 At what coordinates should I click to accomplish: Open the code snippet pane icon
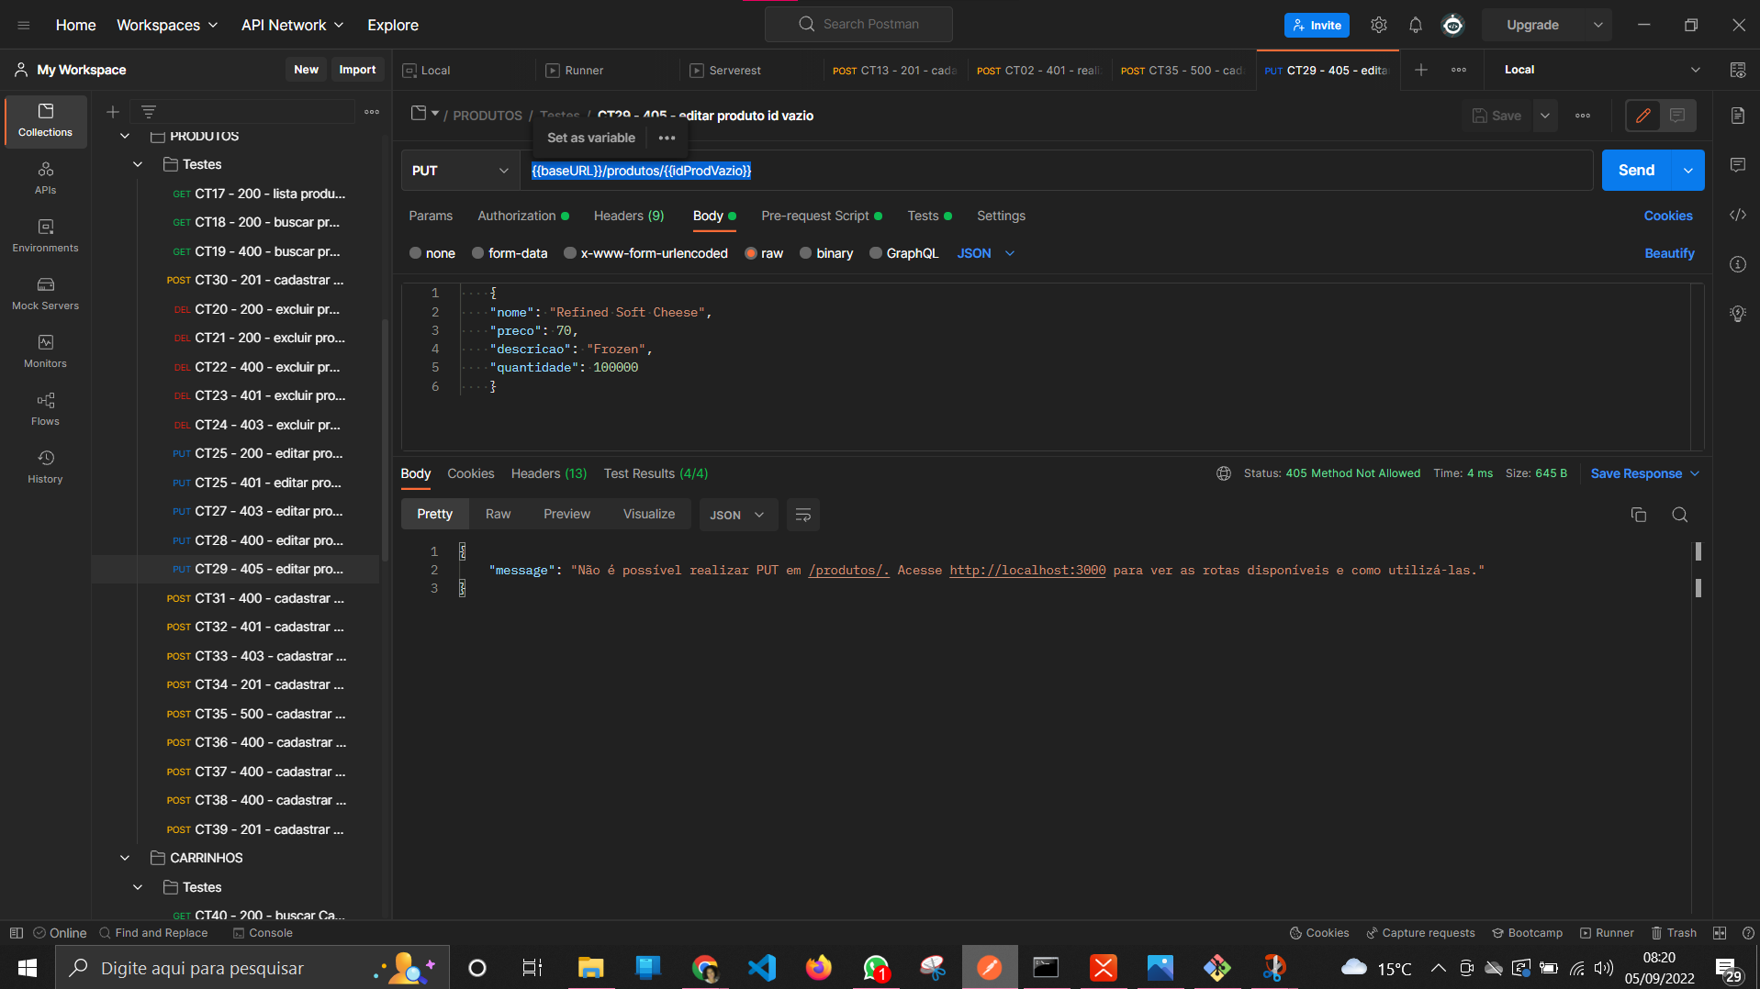1737,215
